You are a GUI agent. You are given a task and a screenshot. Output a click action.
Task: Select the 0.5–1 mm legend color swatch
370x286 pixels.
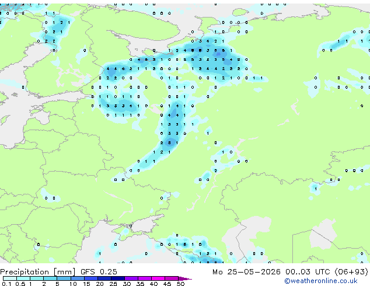click(23, 278)
